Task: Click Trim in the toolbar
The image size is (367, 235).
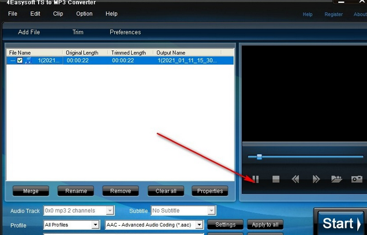Action: pyautogui.click(x=78, y=32)
